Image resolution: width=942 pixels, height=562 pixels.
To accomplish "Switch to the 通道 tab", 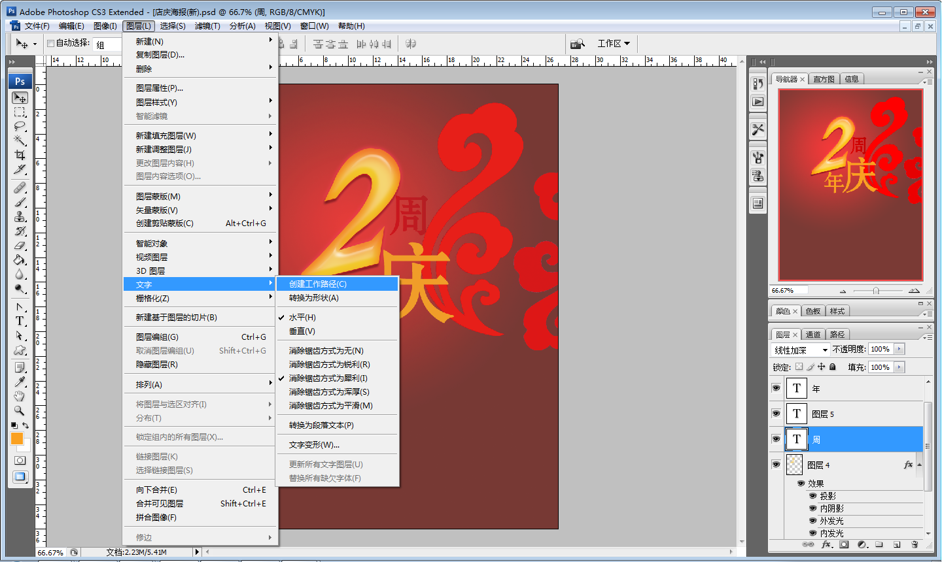I will [x=813, y=335].
